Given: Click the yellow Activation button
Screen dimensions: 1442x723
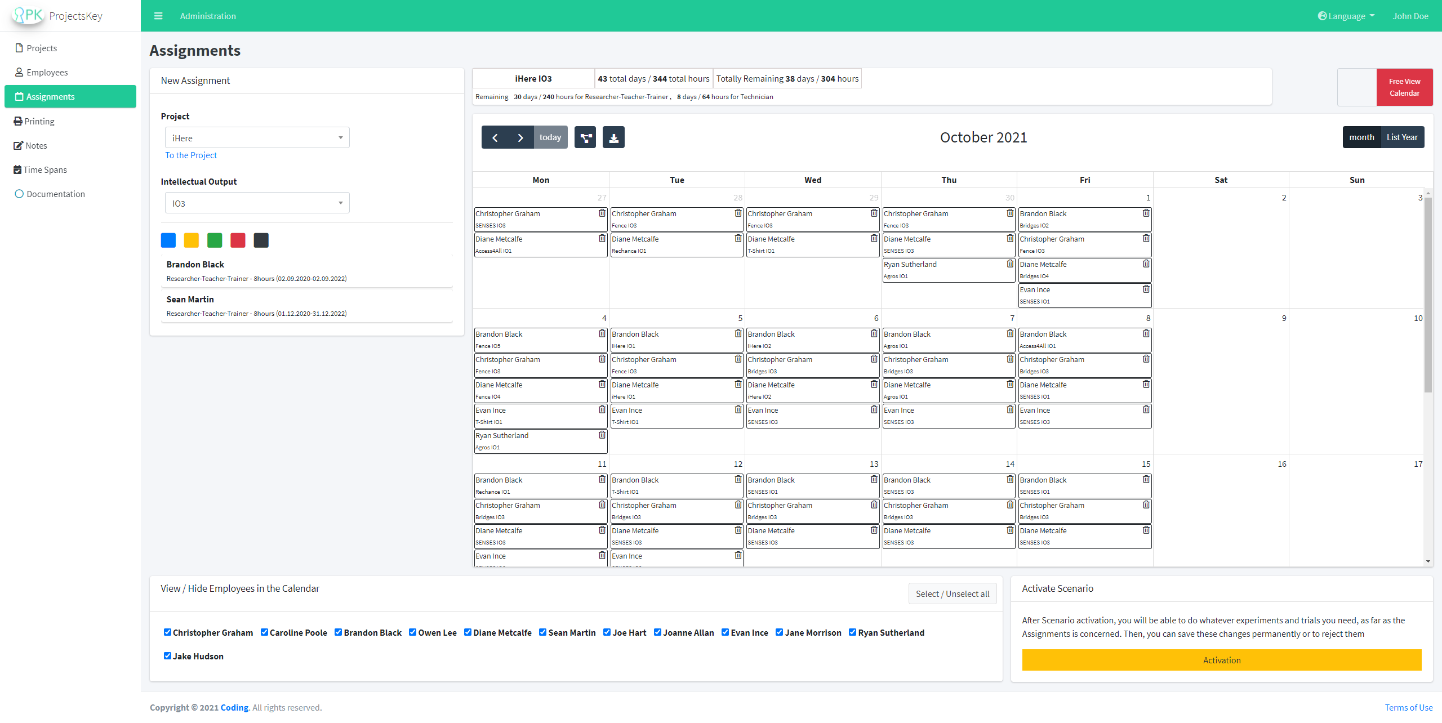Looking at the screenshot, I should tap(1221, 660).
